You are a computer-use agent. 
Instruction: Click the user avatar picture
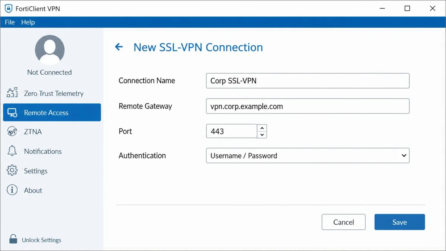click(x=49, y=50)
